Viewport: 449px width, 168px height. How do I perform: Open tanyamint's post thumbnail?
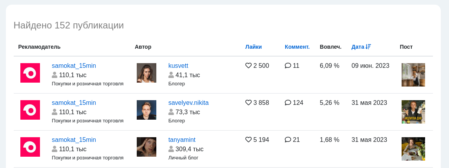(x=413, y=149)
